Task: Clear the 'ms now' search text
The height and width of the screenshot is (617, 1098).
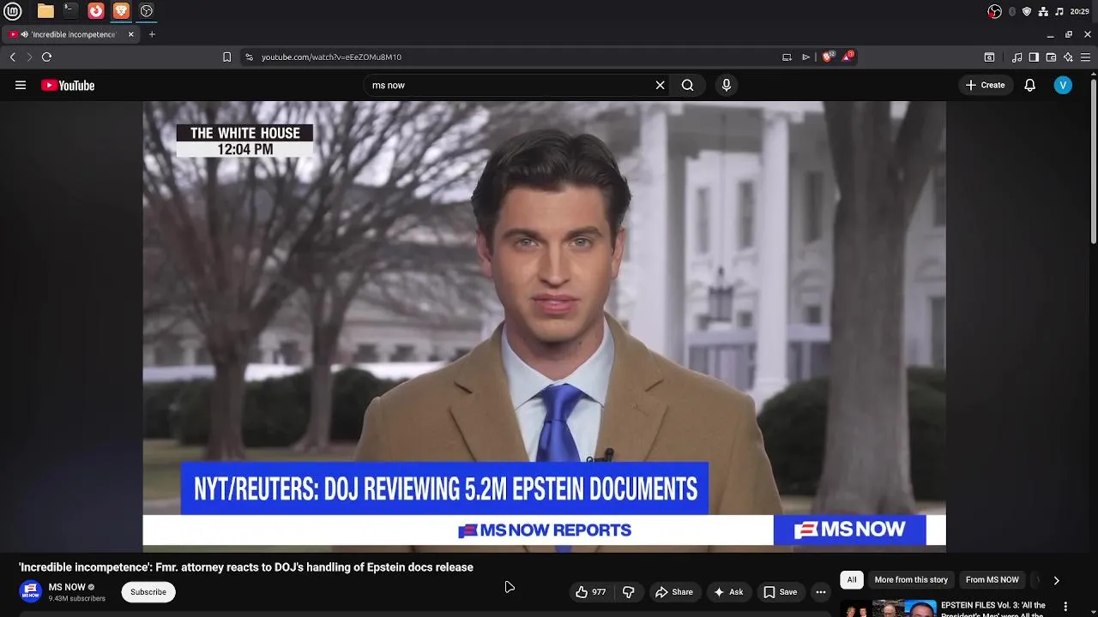Action: [660, 85]
